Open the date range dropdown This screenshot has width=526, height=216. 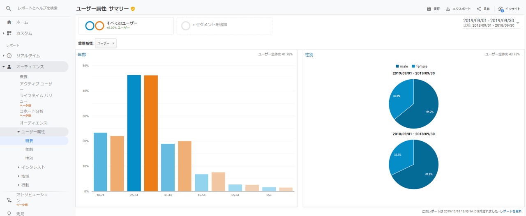point(518,23)
